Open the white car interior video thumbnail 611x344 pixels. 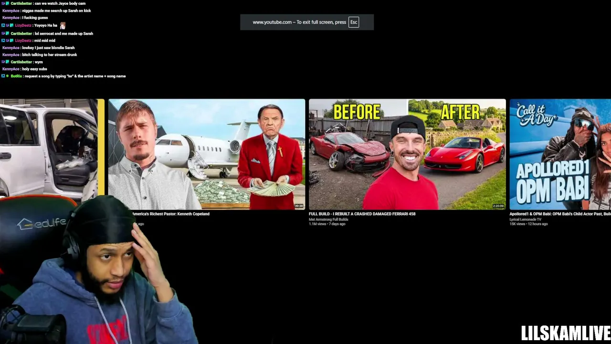tap(52, 148)
